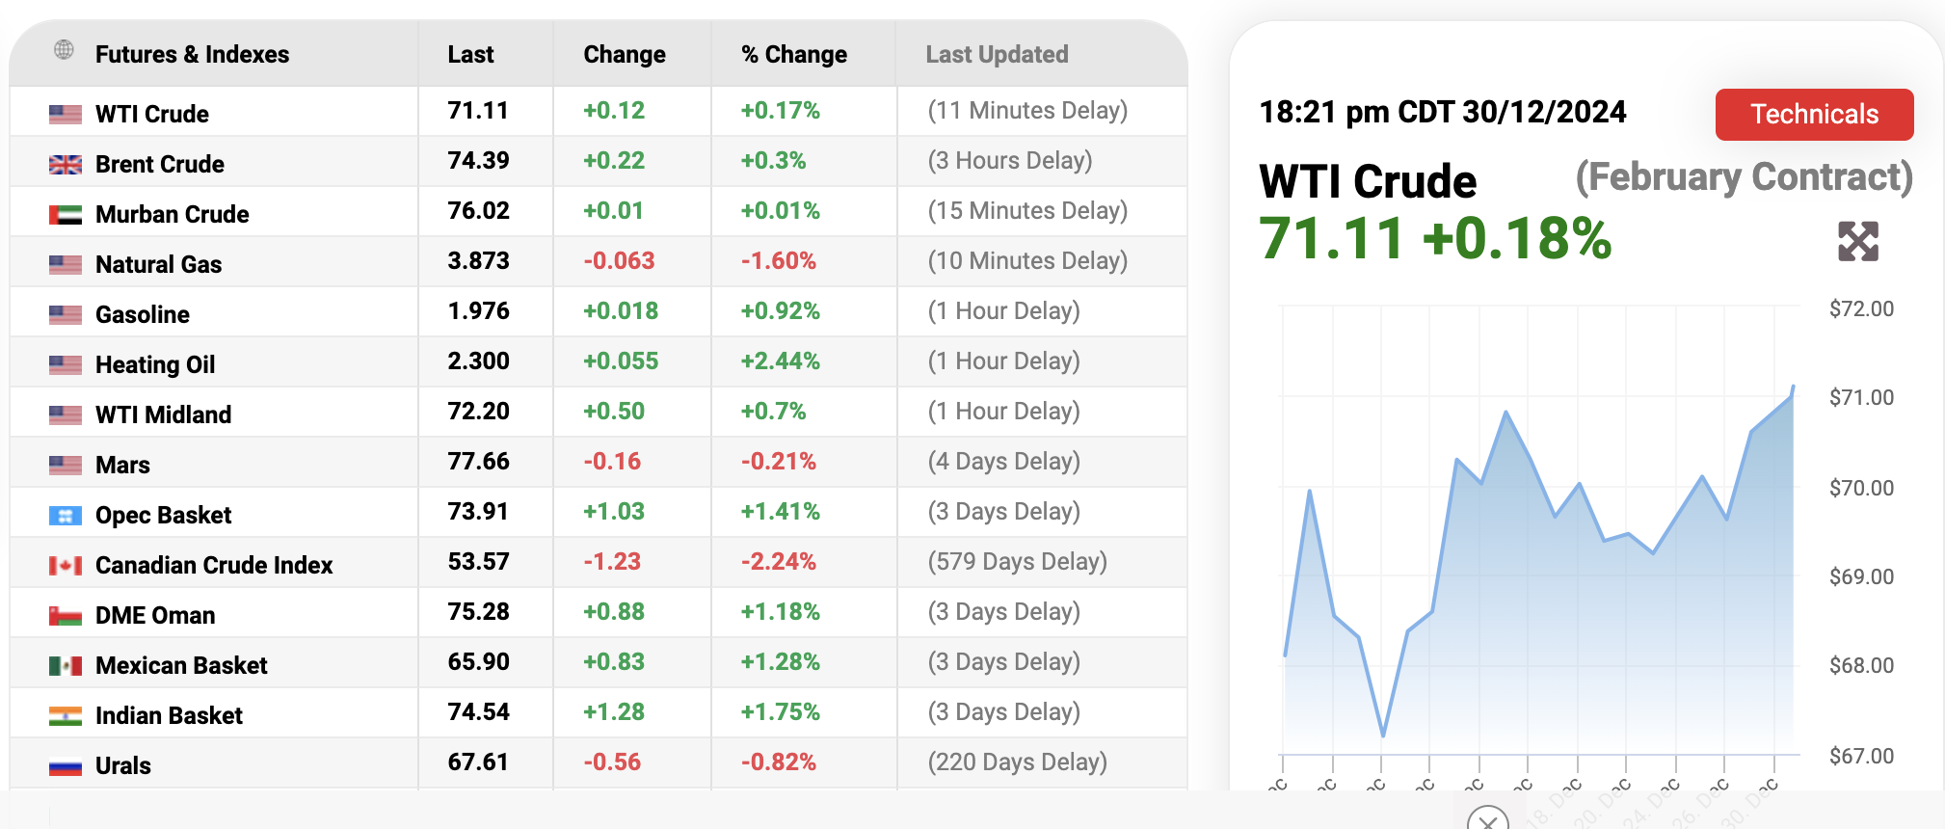Click the WTI Crude last price 71.11 in table

(x=478, y=111)
